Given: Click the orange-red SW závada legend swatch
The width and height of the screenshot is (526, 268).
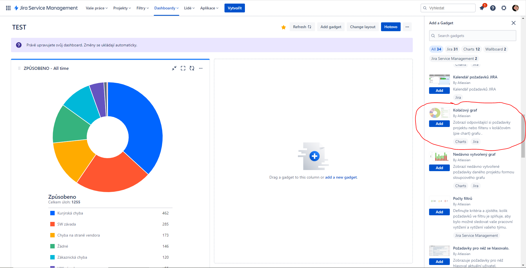Looking at the screenshot, I should pyautogui.click(x=52, y=224).
